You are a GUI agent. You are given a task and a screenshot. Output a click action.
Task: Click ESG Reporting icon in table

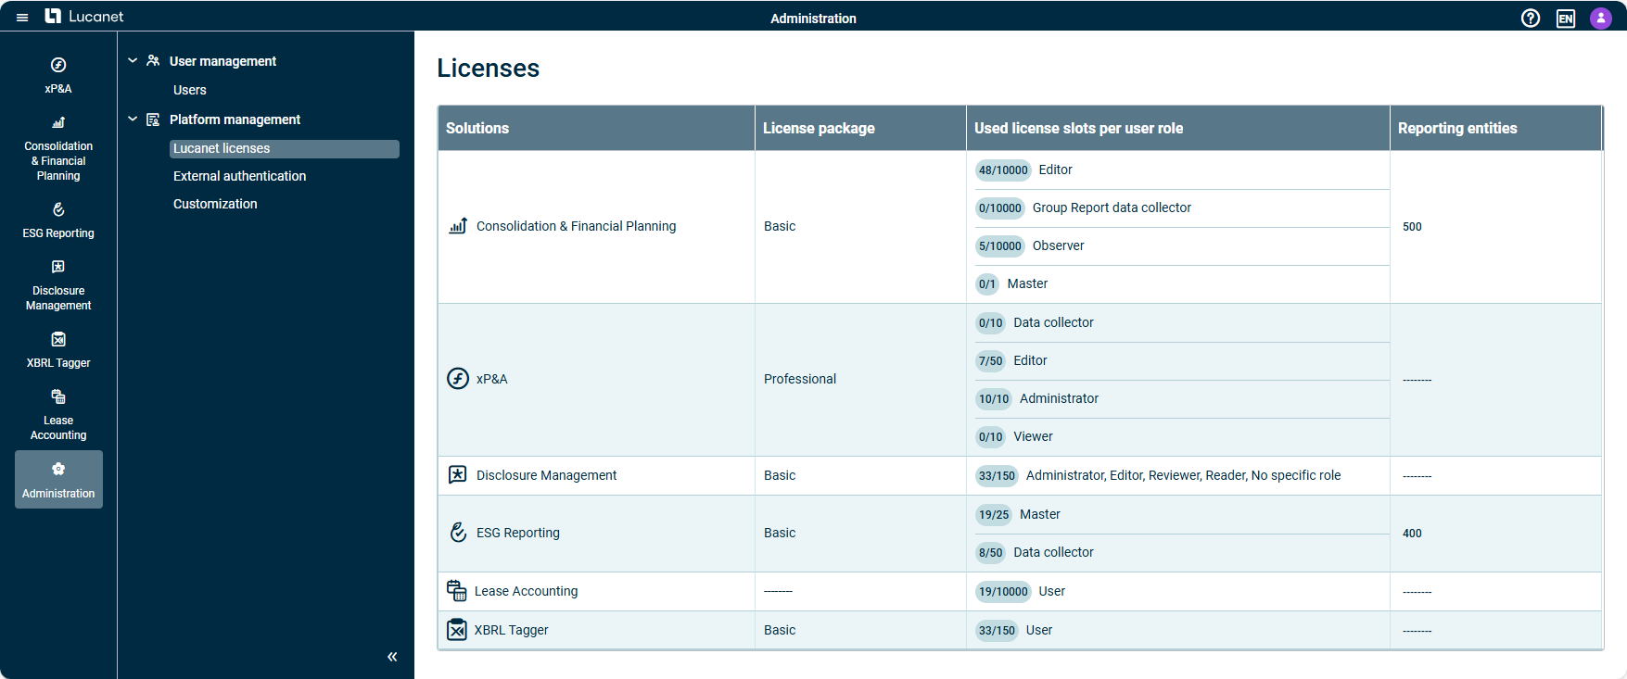458,533
